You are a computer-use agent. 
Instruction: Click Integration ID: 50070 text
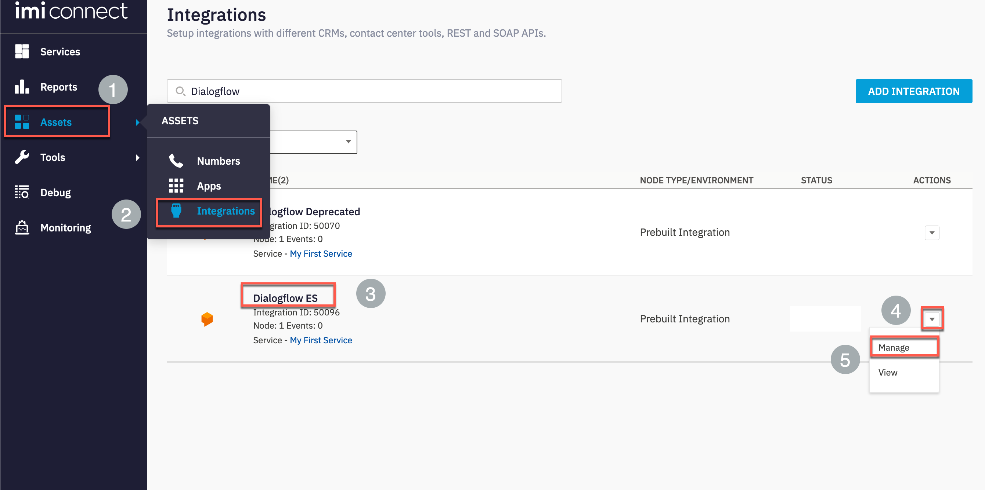(305, 226)
